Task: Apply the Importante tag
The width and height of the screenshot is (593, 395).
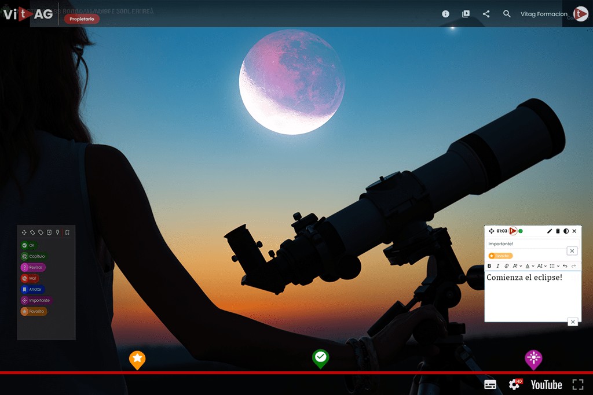Action: (x=36, y=300)
